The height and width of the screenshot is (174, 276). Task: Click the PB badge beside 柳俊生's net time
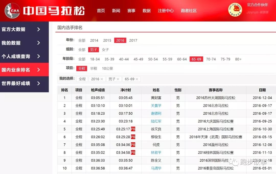click(x=133, y=137)
